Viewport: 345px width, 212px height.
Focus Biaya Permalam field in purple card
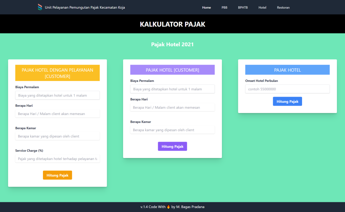pos(172,89)
